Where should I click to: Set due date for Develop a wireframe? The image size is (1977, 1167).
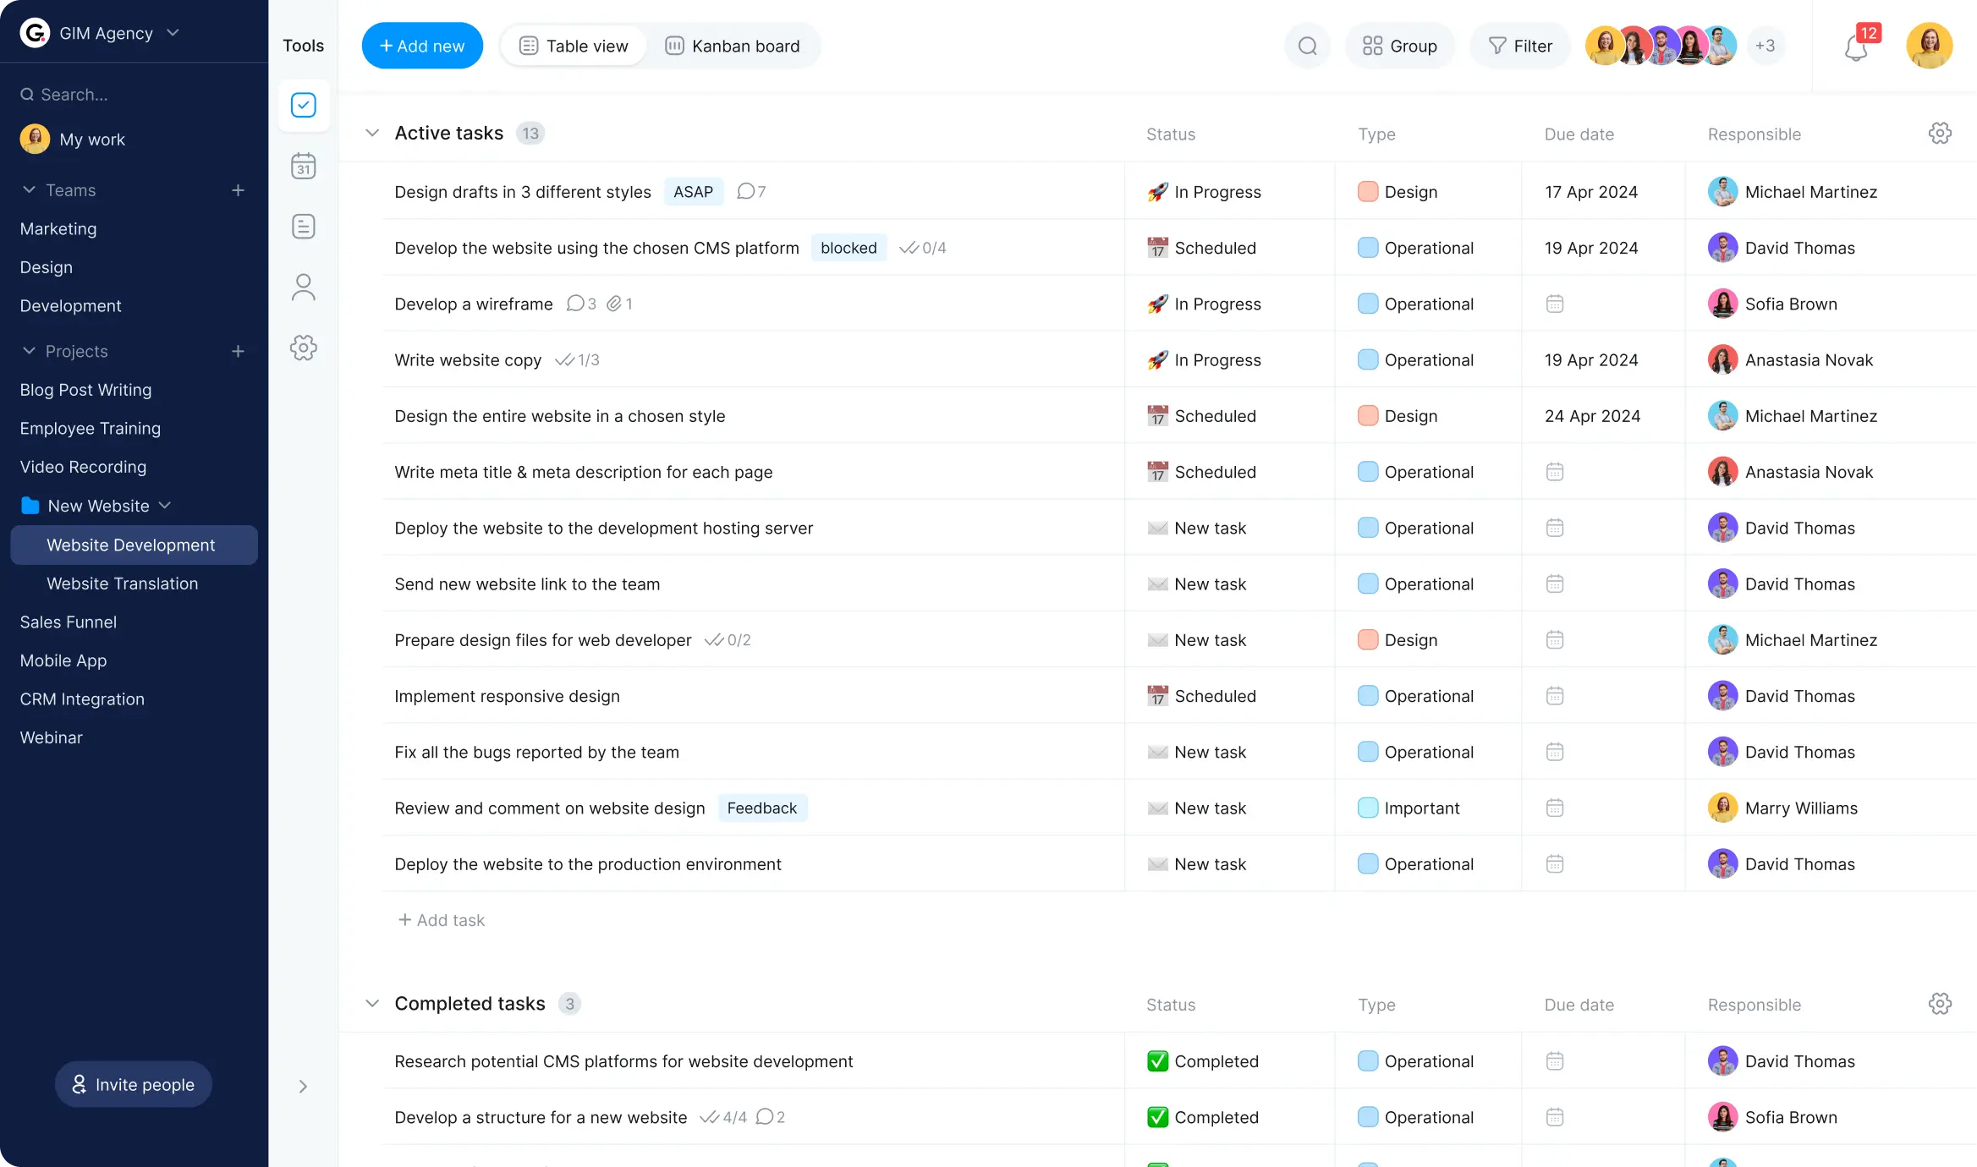coord(1554,304)
